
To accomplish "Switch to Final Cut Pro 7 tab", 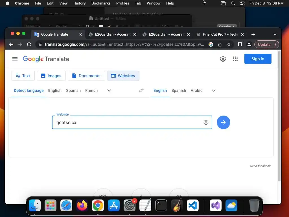I will pyautogui.click(x=220, y=34).
